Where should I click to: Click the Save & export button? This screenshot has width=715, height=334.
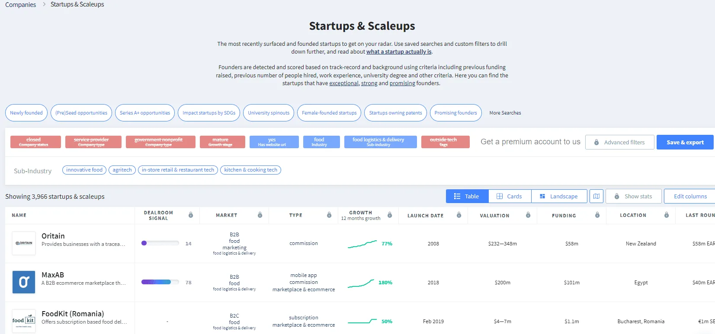tap(685, 142)
